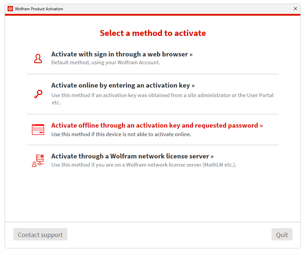Image resolution: width=306 pixels, height=254 pixels.
Task: Choose Activate with sign in through web browser
Action: pos(122,54)
